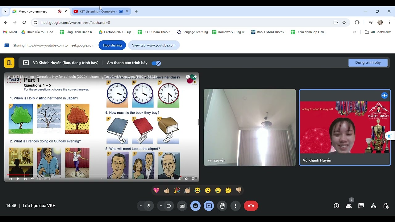
Task: Open more options three-dot menu in Meet
Action: [235, 206]
